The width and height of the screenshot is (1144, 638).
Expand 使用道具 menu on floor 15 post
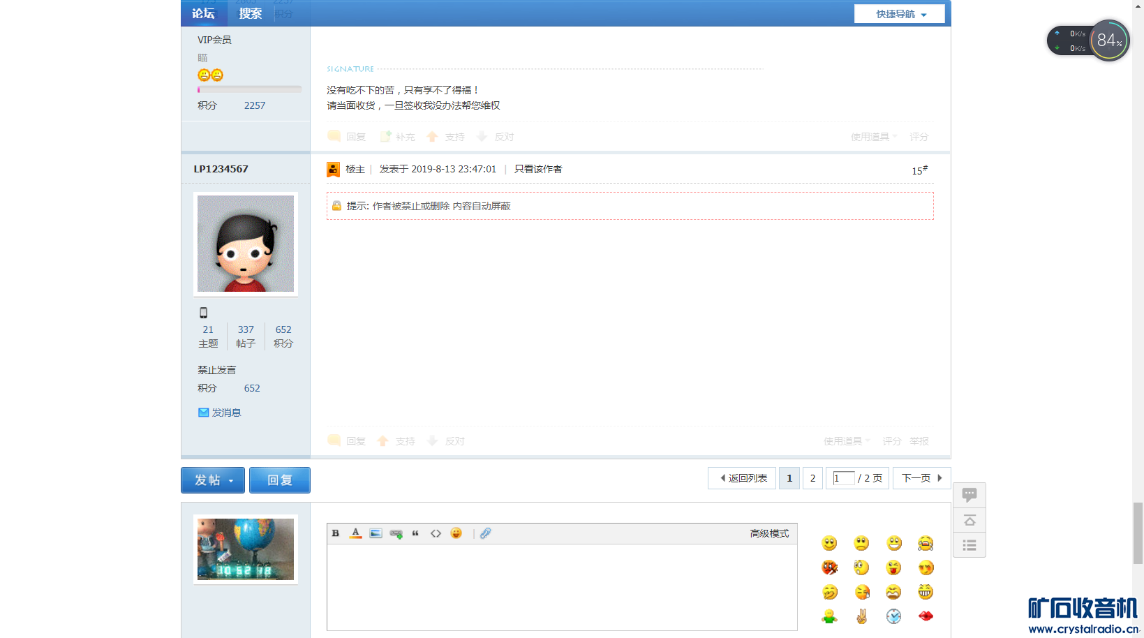847,441
